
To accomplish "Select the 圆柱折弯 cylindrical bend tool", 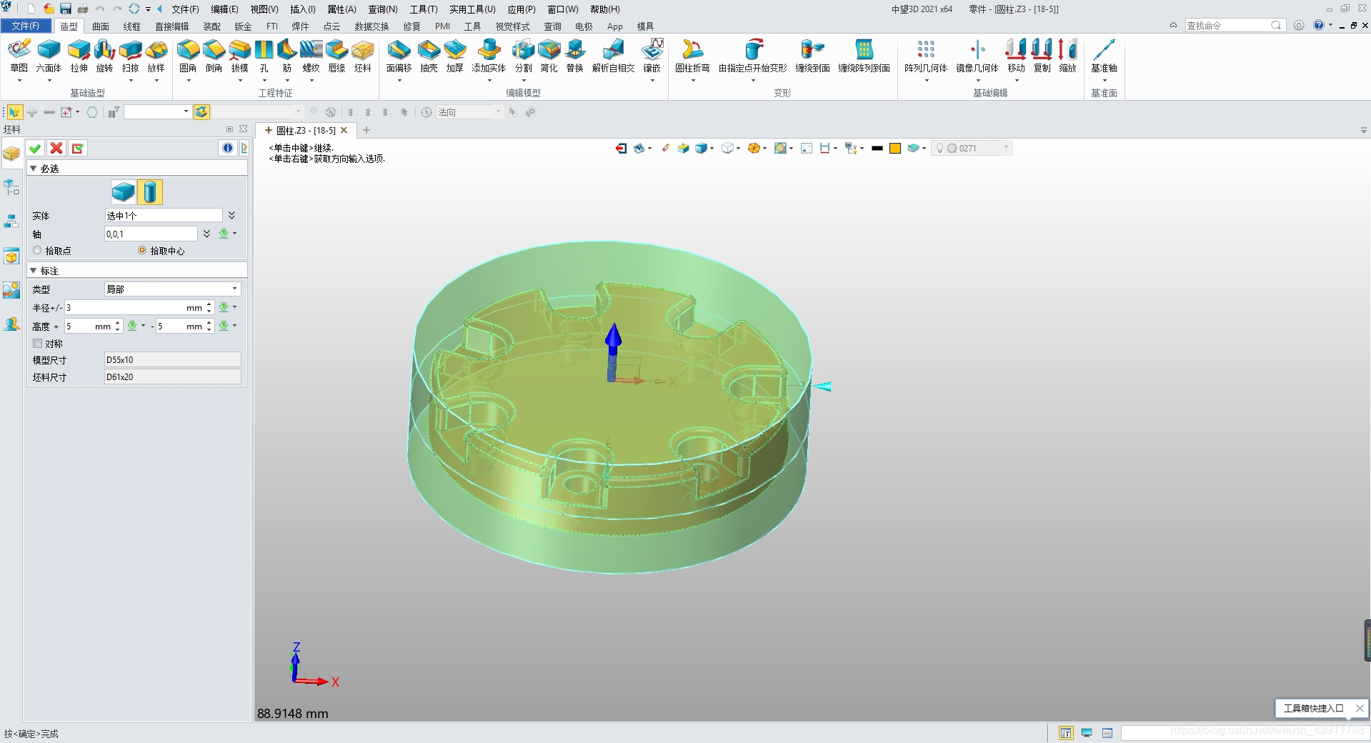I will pos(692,56).
